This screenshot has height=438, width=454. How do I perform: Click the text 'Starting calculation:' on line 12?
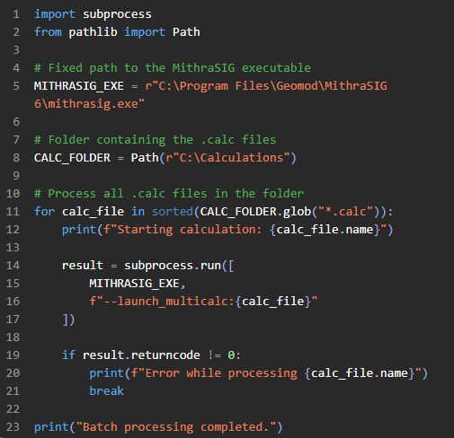click(190, 230)
